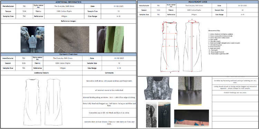Click the Comments column heading

coord(109,73)
